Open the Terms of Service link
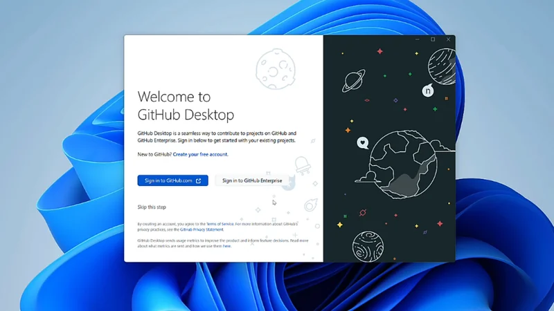554x311 pixels. pos(220,224)
